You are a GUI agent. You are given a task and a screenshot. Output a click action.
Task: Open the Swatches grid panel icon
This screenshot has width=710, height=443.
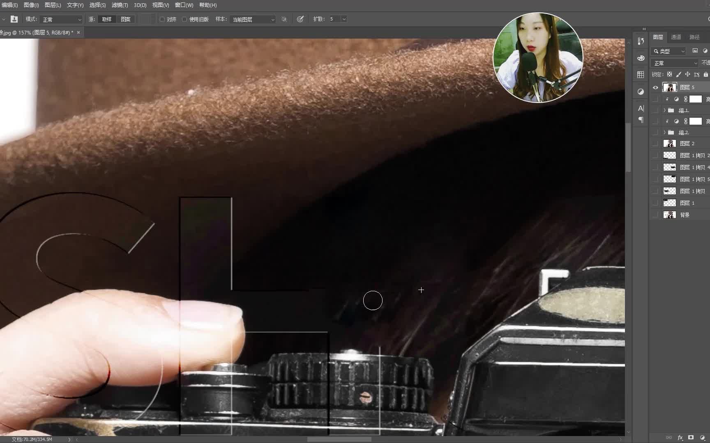(641, 75)
